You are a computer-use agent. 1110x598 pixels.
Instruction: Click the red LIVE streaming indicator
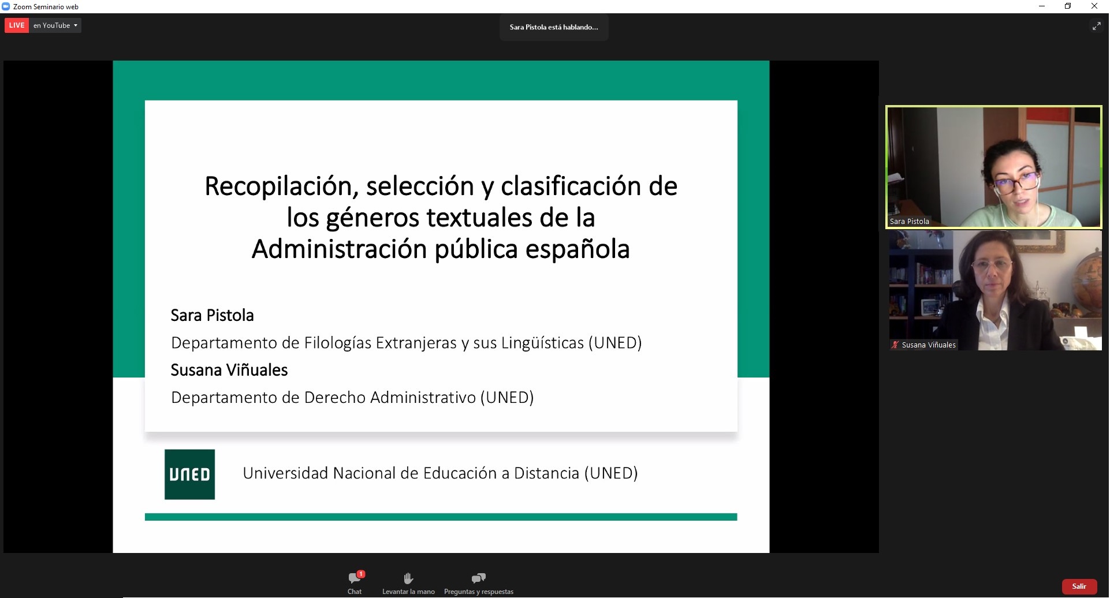click(x=16, y=25)
